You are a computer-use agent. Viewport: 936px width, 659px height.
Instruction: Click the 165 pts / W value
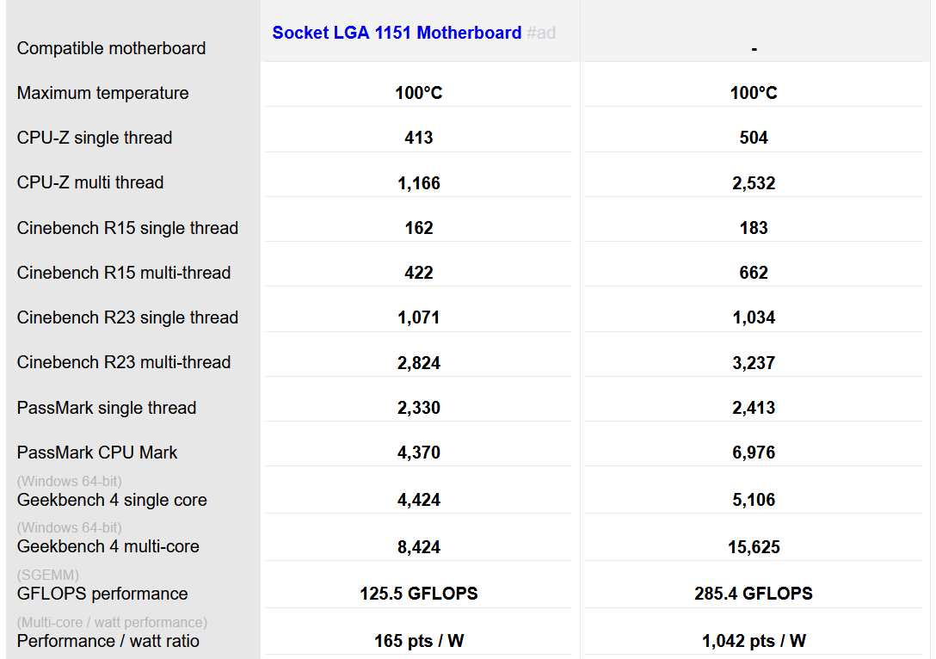coord(418,641)
